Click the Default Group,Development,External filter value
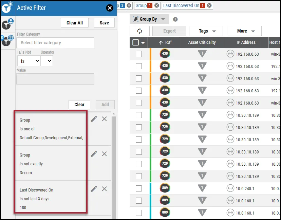 pyautogui.click(x=52, y=138)
